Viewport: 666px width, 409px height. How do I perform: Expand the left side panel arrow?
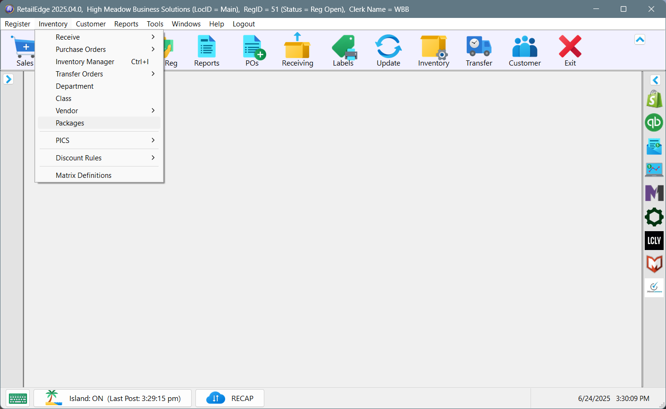(8, 79)
